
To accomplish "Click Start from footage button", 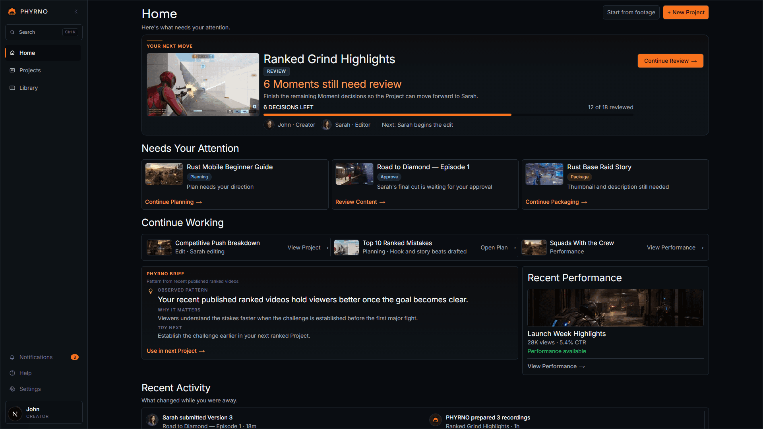I will point(631,12).
